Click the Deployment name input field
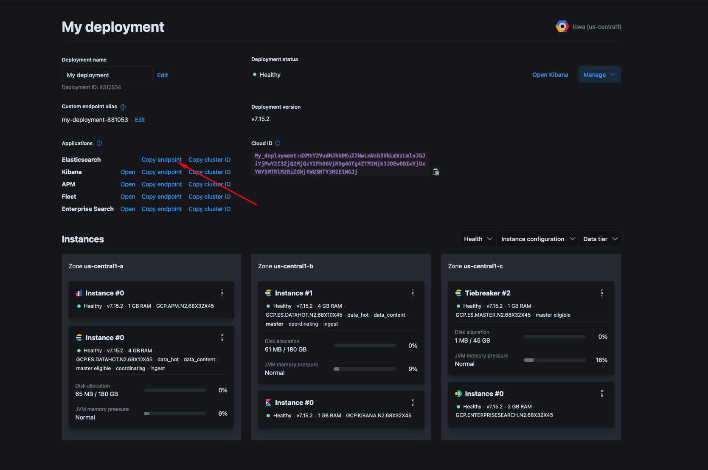Viewport: 708px width, 470px height. coord(107,75)
